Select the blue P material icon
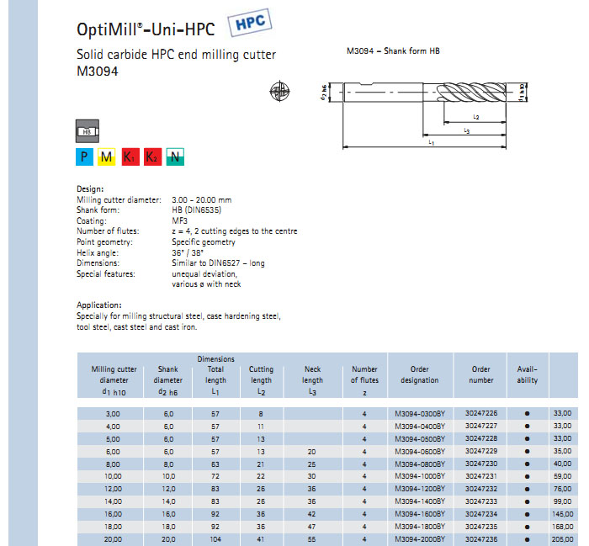This screenshot has height=546, width=589. (84, 156)
